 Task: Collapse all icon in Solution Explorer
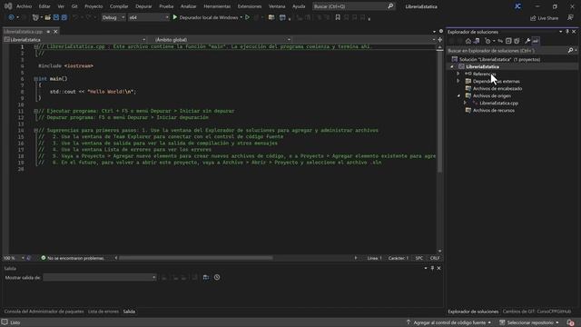508,41
